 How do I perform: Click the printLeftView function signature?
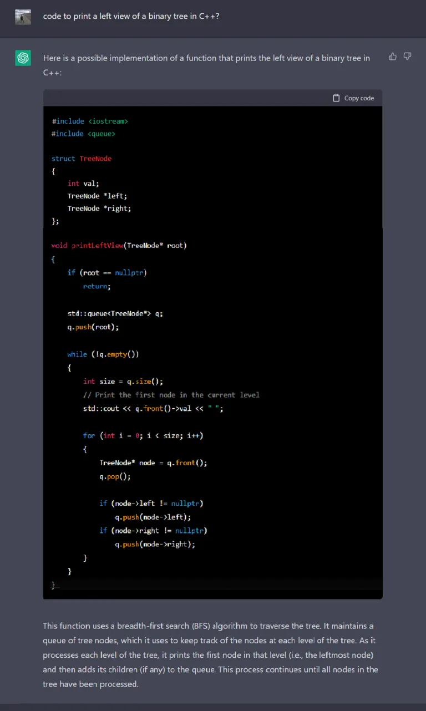point(119,245)
